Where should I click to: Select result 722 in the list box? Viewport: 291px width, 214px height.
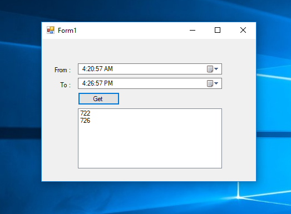point(85,113)
